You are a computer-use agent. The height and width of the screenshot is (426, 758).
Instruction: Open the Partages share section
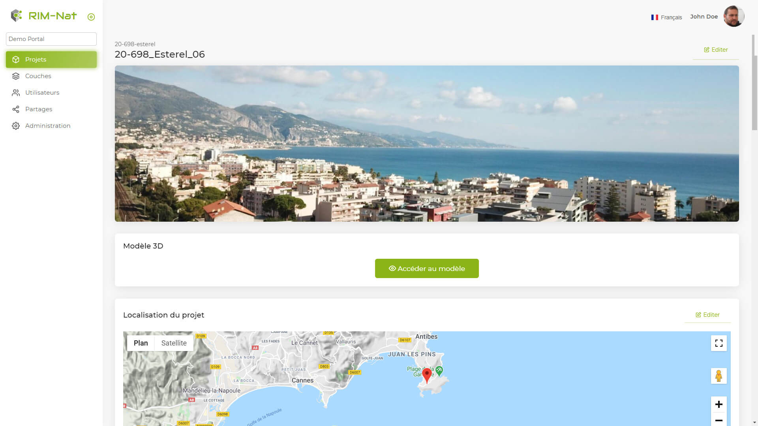coord(38,109)
